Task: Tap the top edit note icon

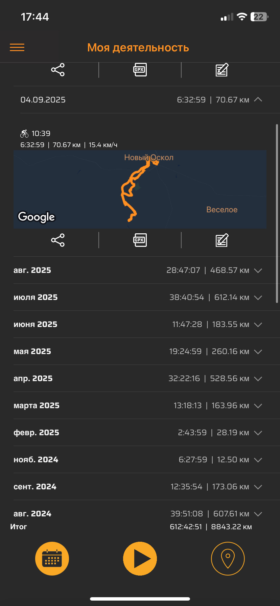Action: pos(222,70)
